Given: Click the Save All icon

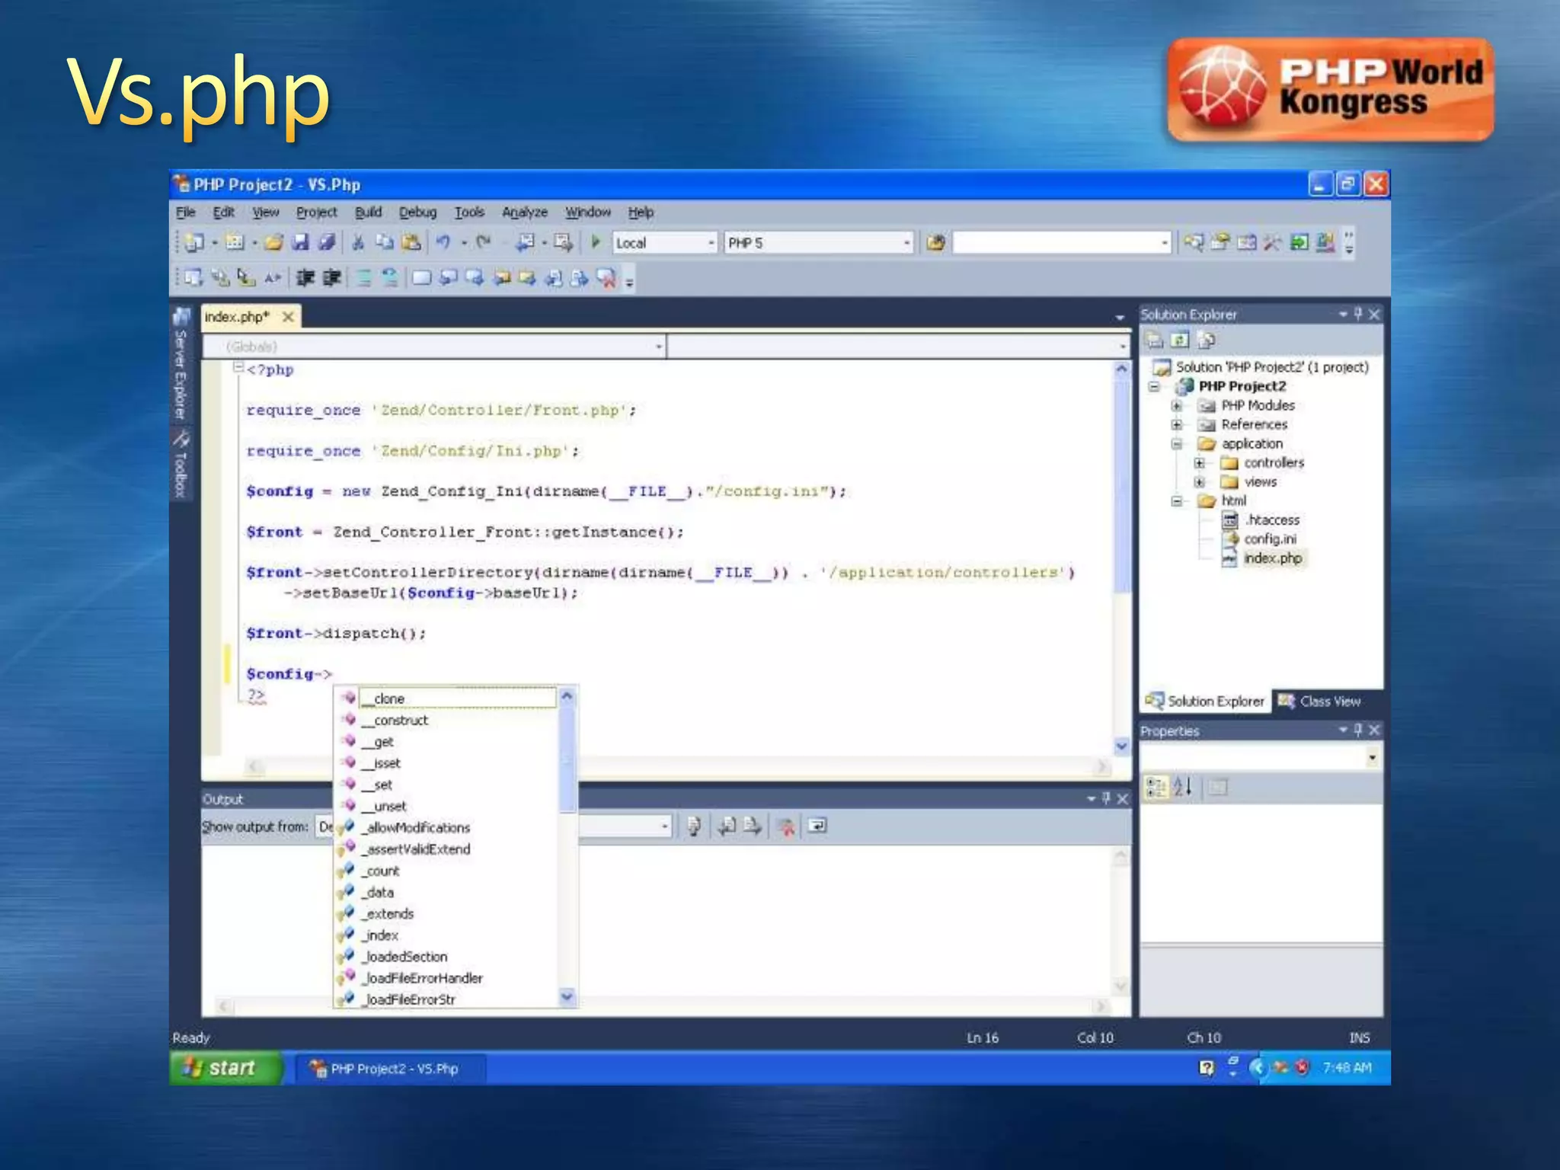Looking at the screenshot, I should pos(327,242).
